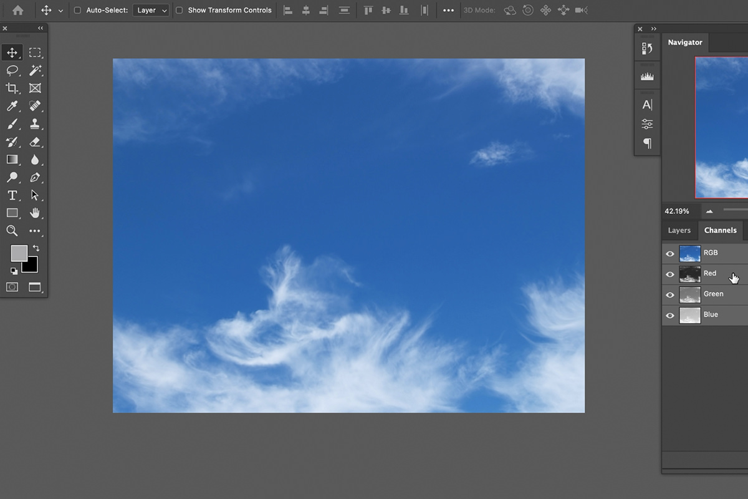Hide the Red channel
Viewport: 748px width, 499px height.
(x=669, y=274)
